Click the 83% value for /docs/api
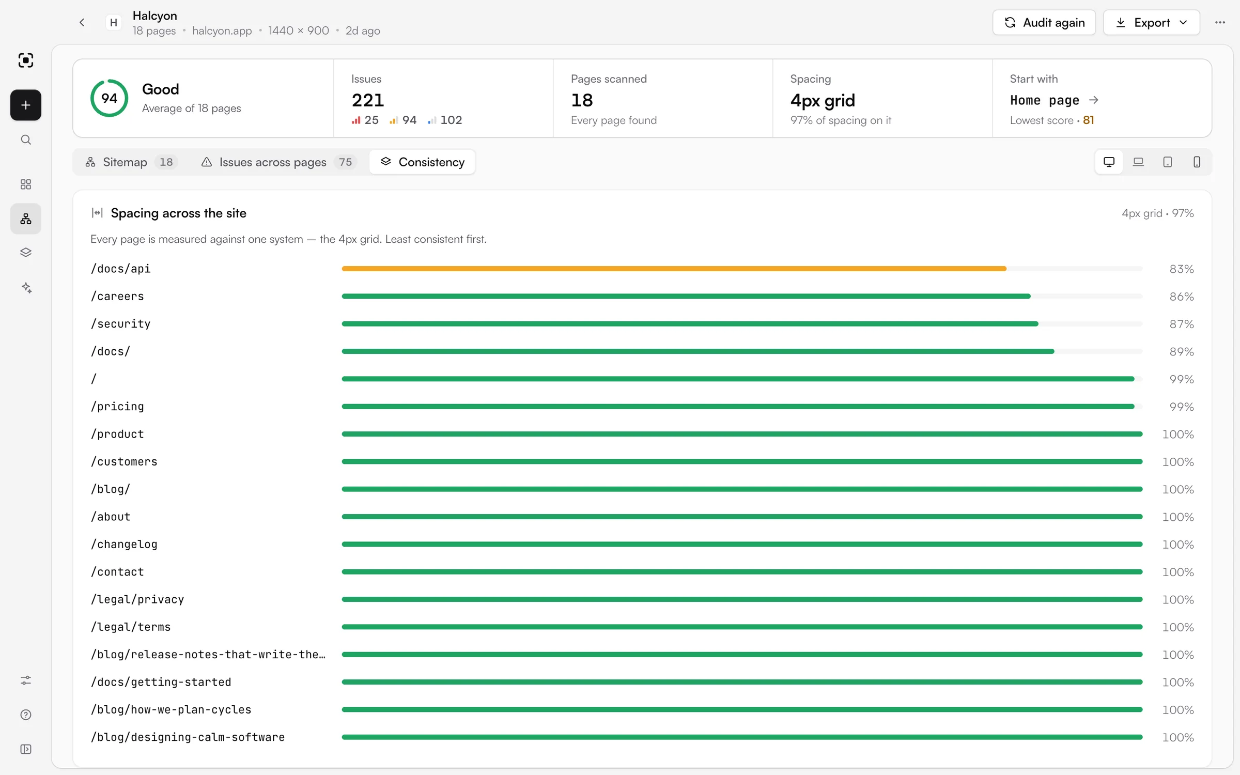This screenshot has height=775, width=1240. [x=1182, y=269]
